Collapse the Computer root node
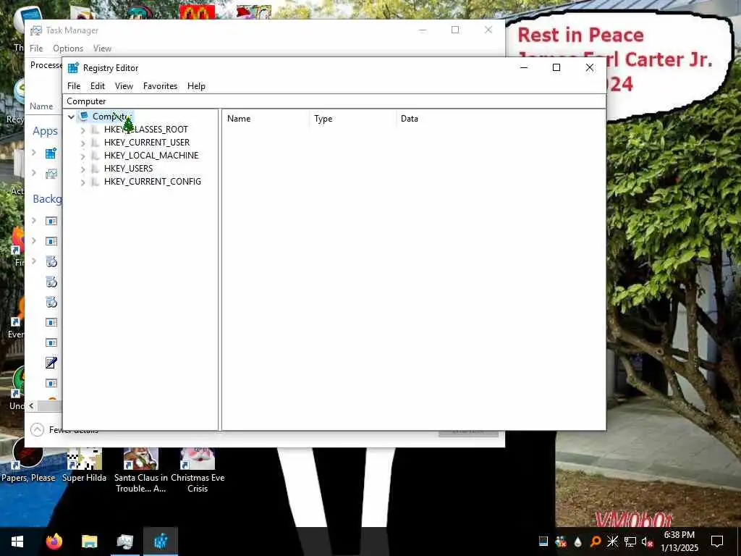 coord(72,117)
